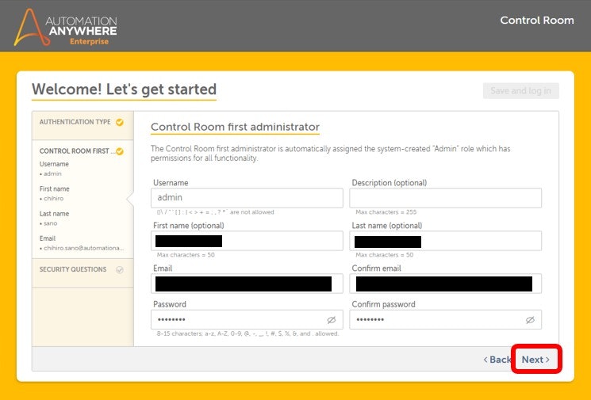Click the Authentication Type checkmark icon

click(x=120, y=122)
